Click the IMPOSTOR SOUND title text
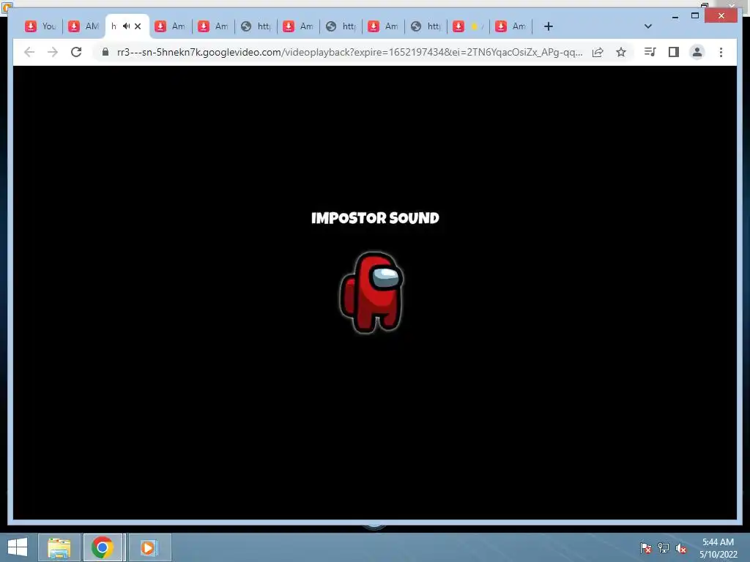The height and width of the screenshot is (562, 750). click(375, 218)
